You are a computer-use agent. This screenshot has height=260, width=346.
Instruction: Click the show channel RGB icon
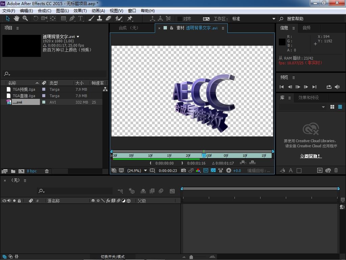click(198, 171)
